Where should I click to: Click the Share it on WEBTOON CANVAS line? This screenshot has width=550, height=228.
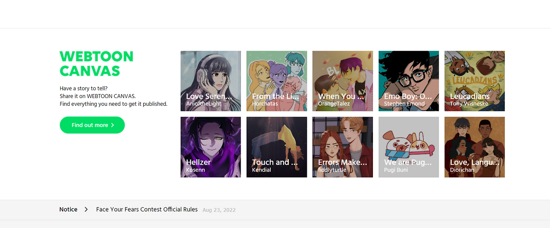point(98,96)
